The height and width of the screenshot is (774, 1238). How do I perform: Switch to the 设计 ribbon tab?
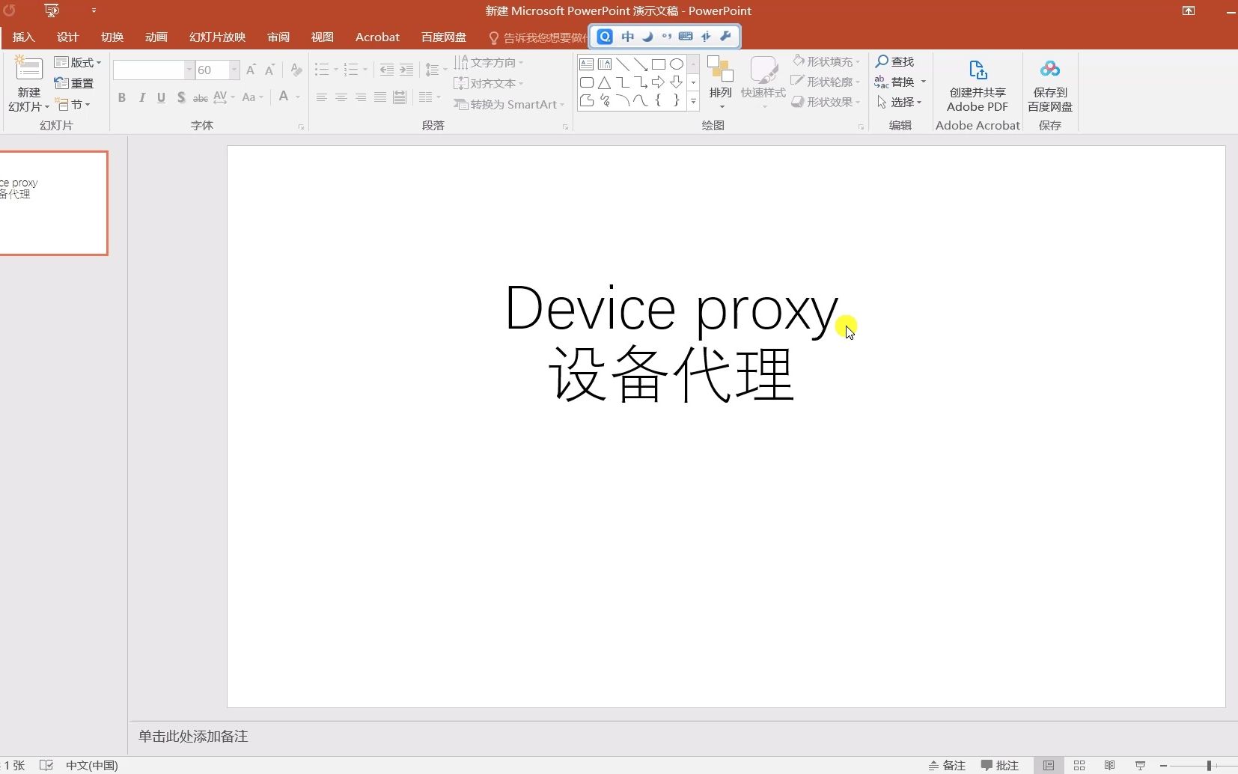tap(67, 37)
